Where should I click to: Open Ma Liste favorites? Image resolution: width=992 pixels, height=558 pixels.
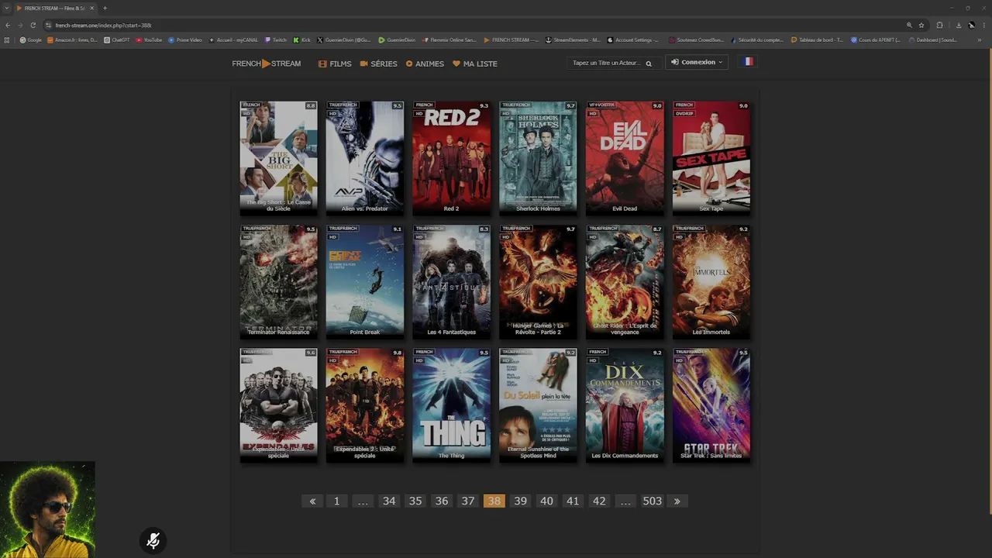pyautogui.click(x=475, y=64)
